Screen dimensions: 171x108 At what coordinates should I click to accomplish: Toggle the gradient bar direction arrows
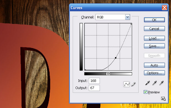point(108,74)
